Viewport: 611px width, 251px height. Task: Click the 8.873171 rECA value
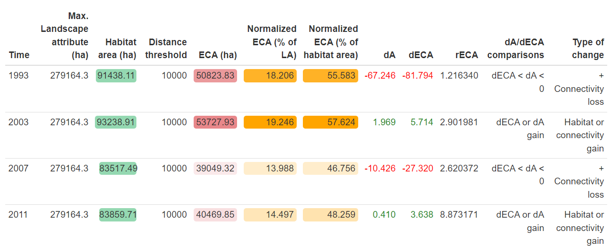point(459,215)
